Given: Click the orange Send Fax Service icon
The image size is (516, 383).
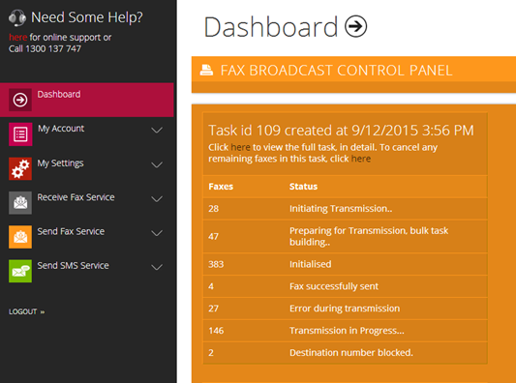Looking at the screenshot, I should pos(20,237).
